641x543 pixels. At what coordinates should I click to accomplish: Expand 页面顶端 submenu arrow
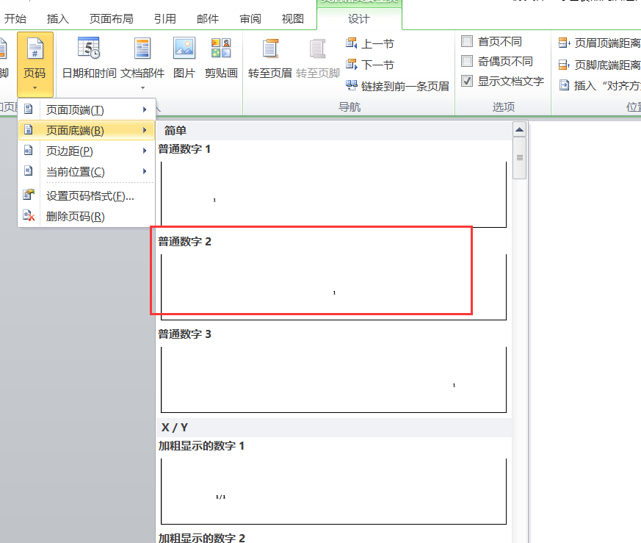(145, 109)
